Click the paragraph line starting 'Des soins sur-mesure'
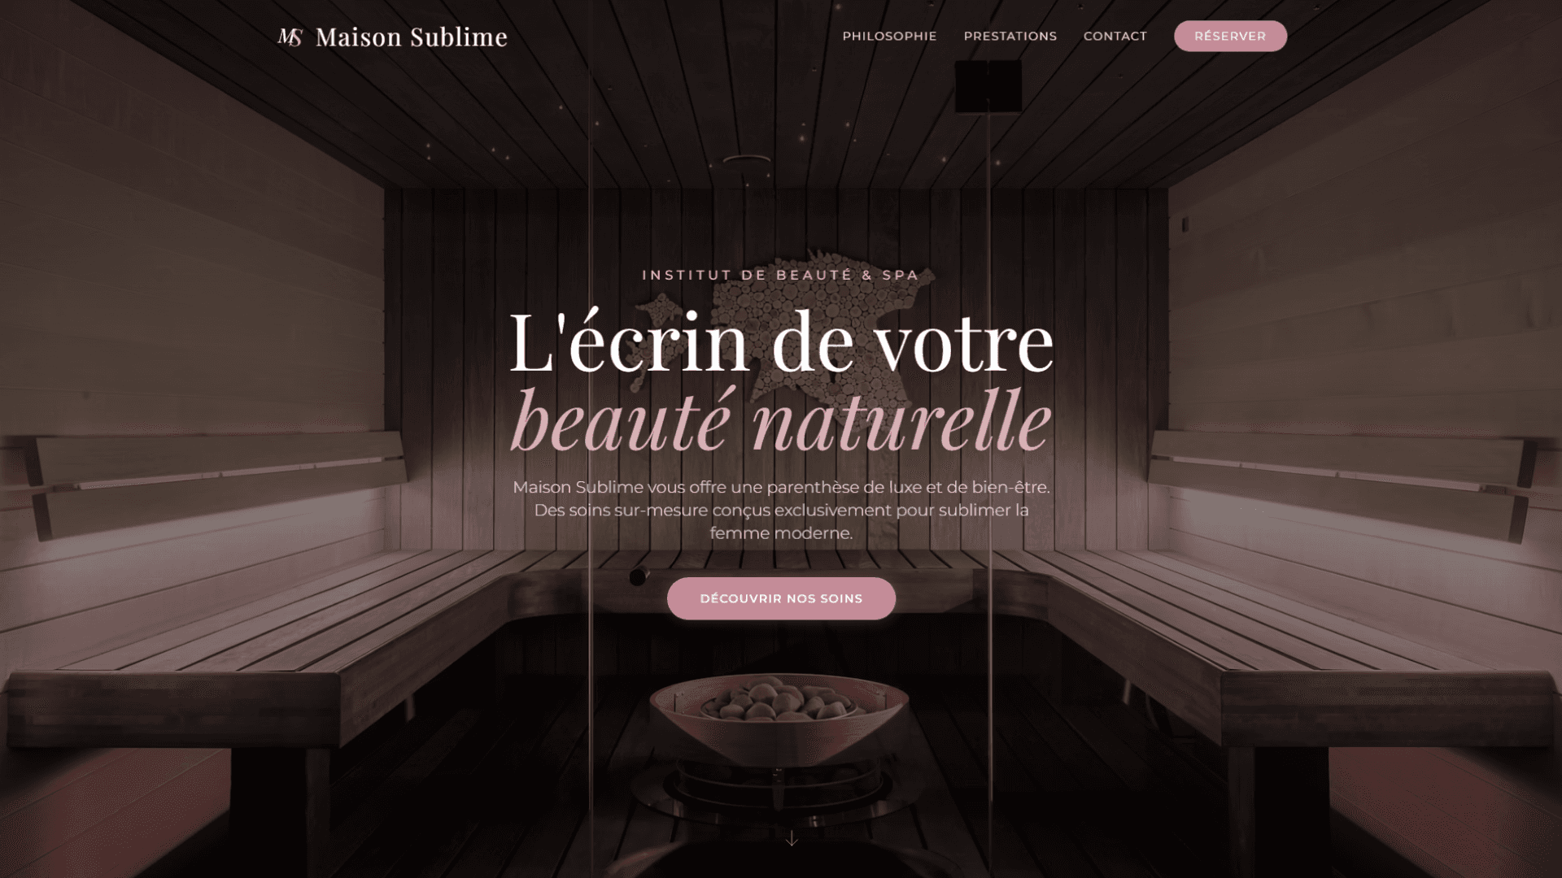The image size is (1562, 878). tap(781, 510)
